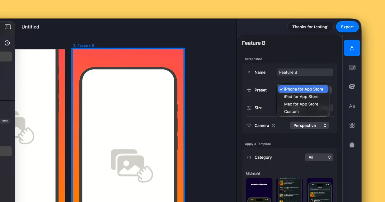
Task: Select the first Midnight template thumbnail
Action: (x=259, y=190)
